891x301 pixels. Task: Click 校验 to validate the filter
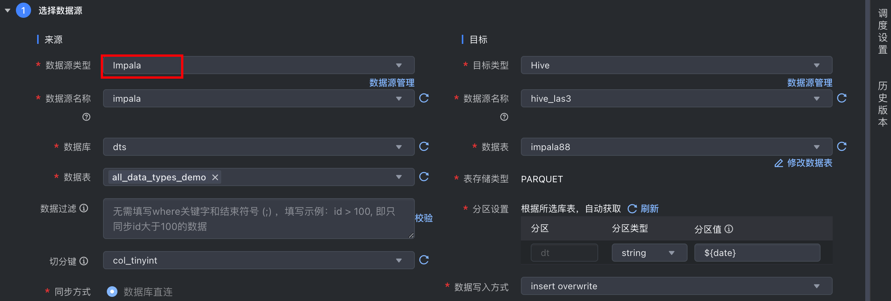point(424,218)
